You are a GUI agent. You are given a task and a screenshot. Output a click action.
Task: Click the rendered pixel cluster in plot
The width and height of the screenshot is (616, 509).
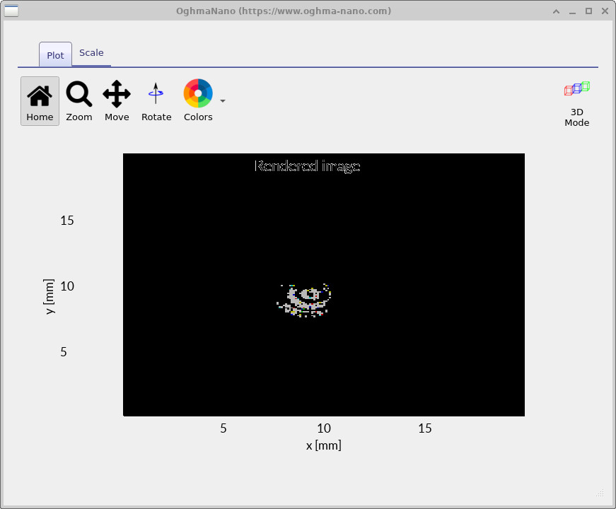(306, 300)
